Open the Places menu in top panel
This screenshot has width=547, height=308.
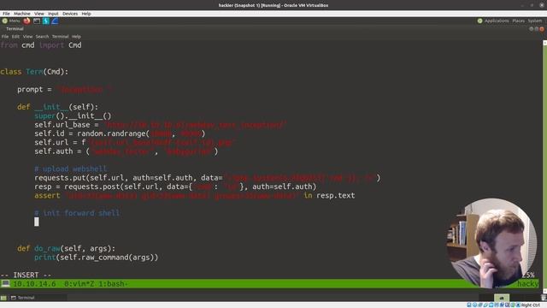point(519,21)
